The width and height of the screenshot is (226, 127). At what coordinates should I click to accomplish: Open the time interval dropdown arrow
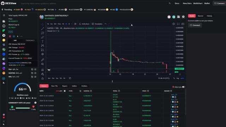[x=72, y=24]
